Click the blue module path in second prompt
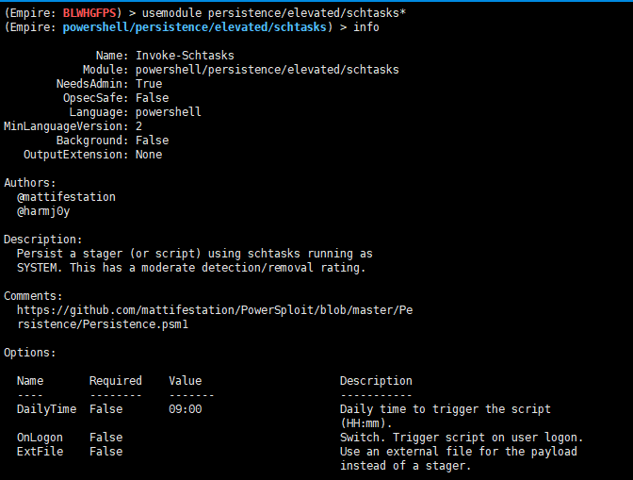The height and width of the screenshot is (480, 633). coord(197,28)
